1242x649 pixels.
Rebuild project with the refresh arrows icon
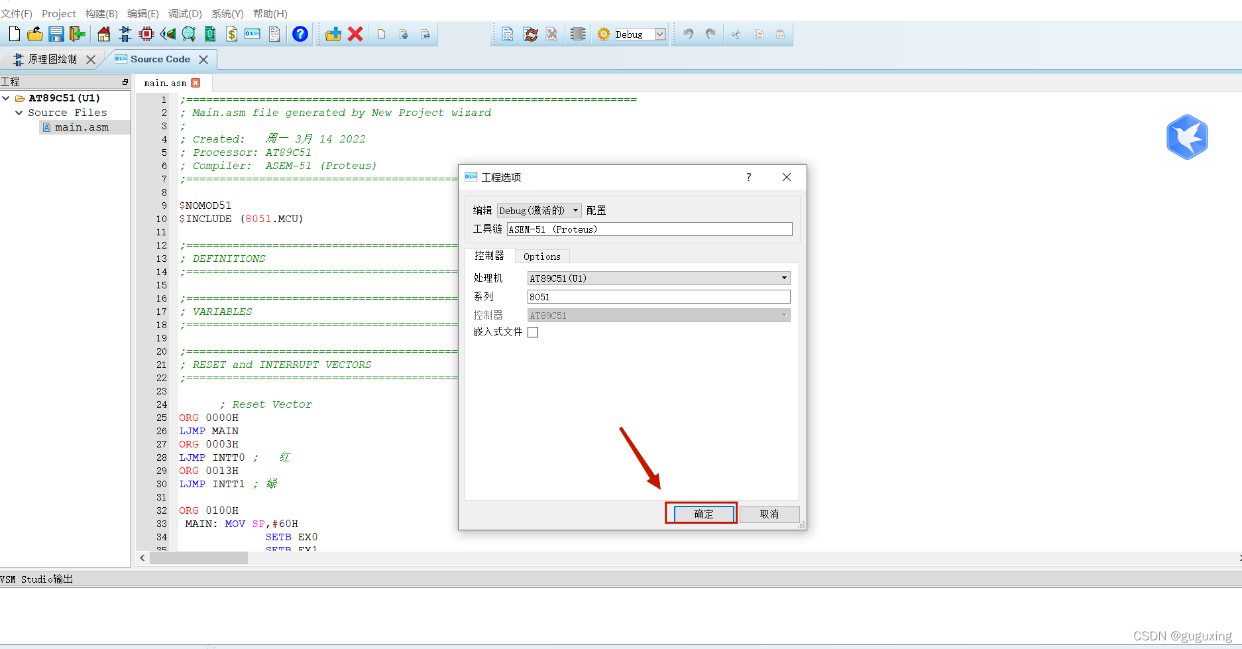point(530,34)
